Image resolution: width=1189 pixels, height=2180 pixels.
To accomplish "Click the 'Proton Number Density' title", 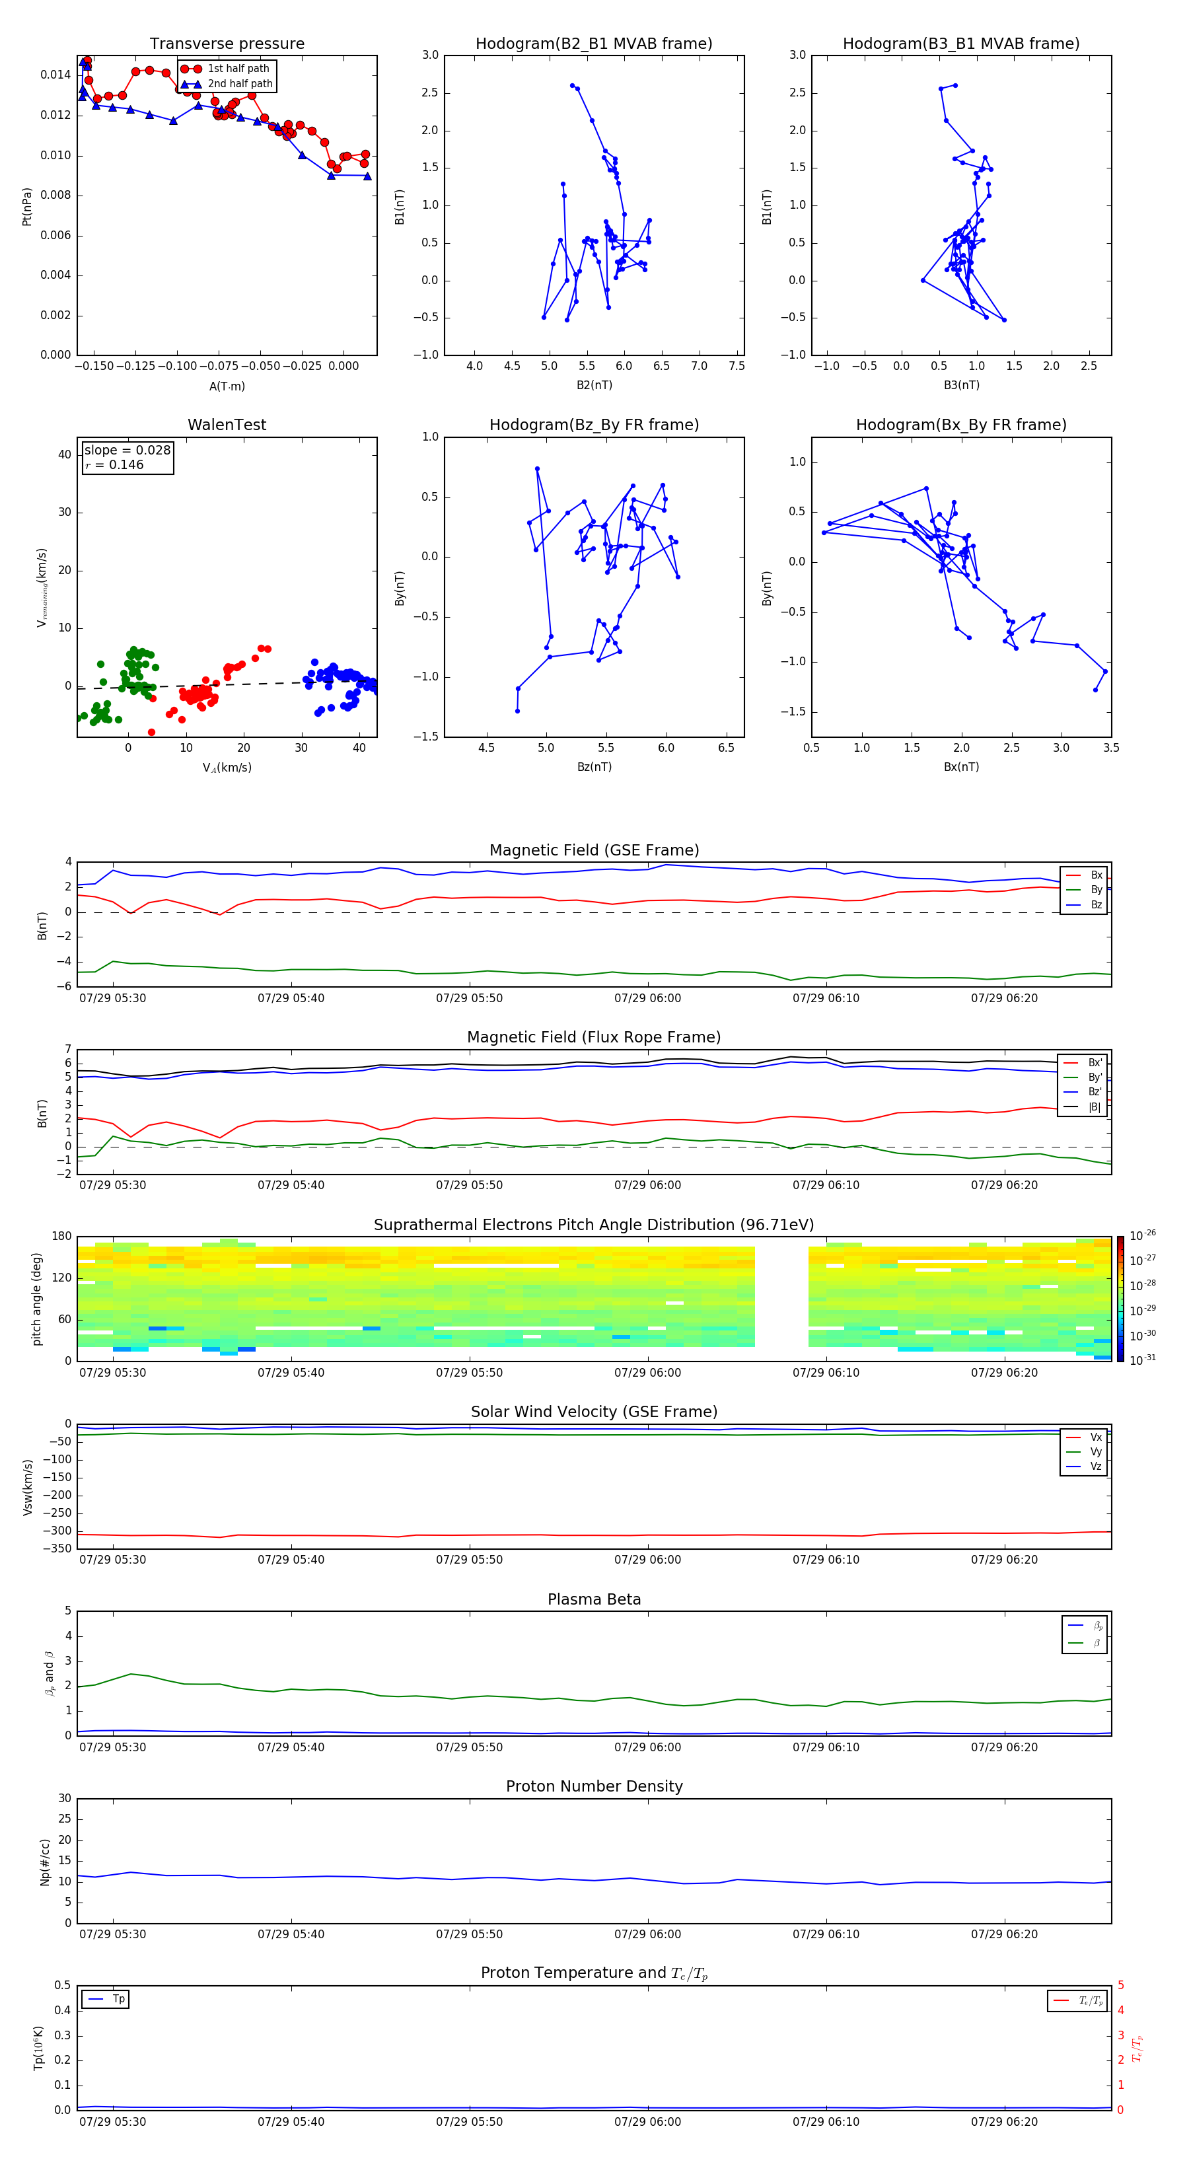I will tap(594, 1788).
